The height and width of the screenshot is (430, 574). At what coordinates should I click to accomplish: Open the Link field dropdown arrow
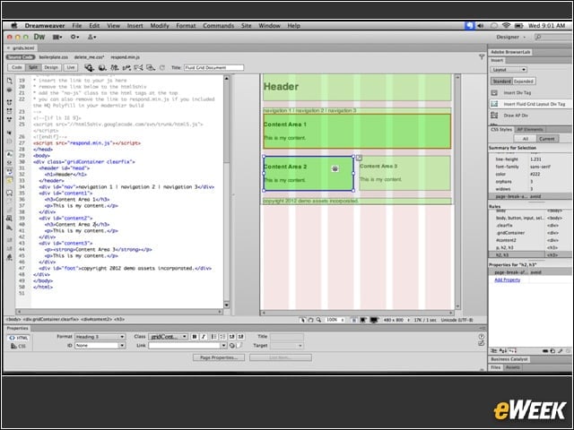[223, 346]
